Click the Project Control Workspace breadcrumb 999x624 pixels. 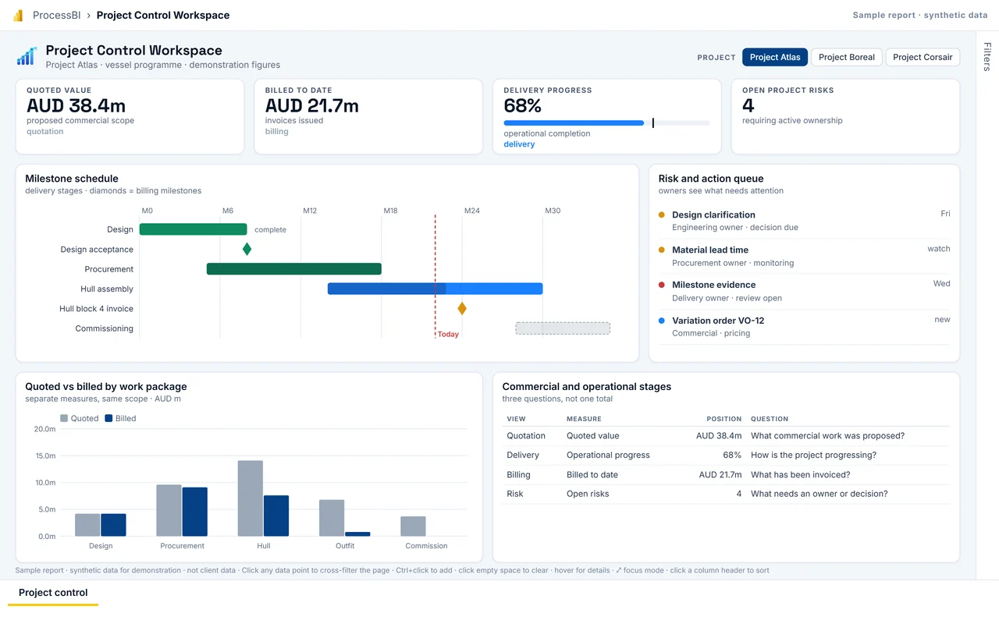pyautogui.click(x=163, y=16)
